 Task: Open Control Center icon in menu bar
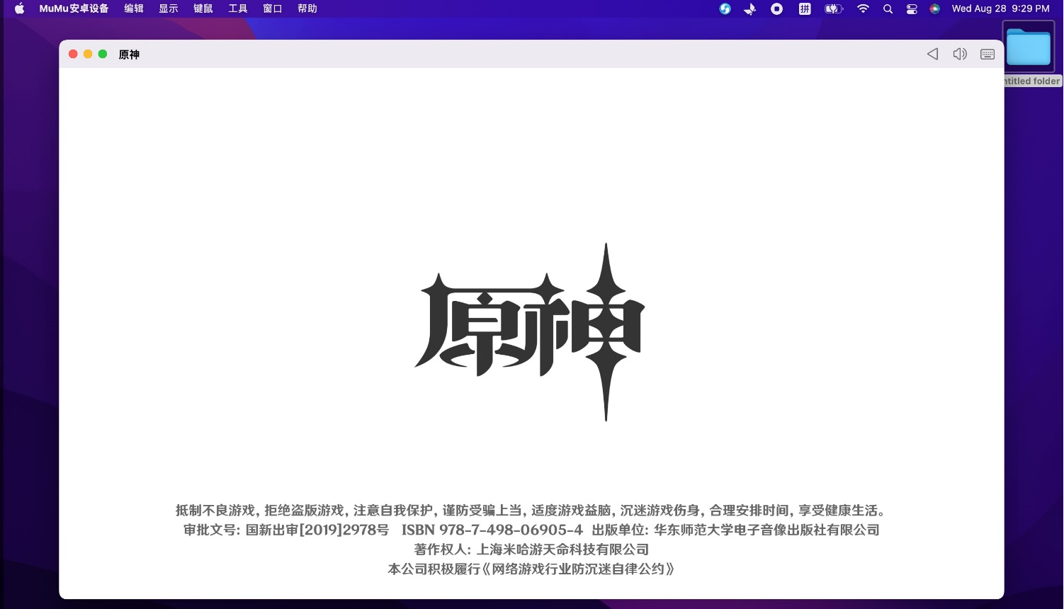(912, 8)
